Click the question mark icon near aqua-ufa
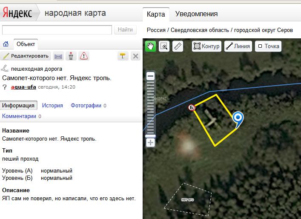Image resolution: width=301 pixels, height=219 pixels. pos(4,87)
